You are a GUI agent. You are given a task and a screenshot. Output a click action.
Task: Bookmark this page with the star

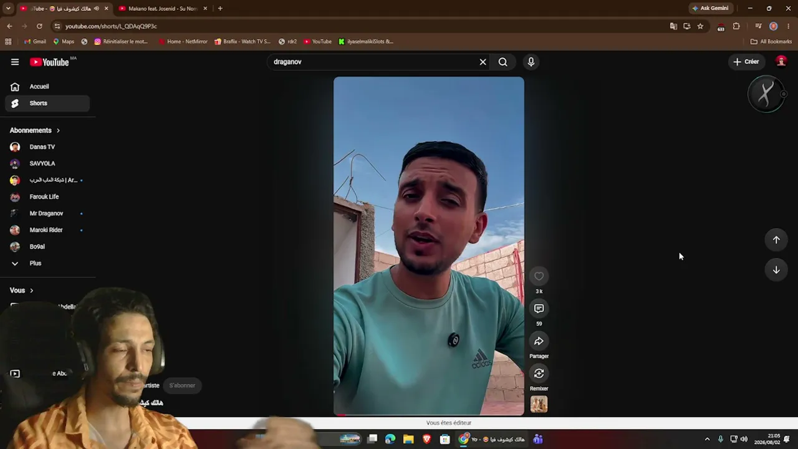pyautogui.click(x=700, y=26)
